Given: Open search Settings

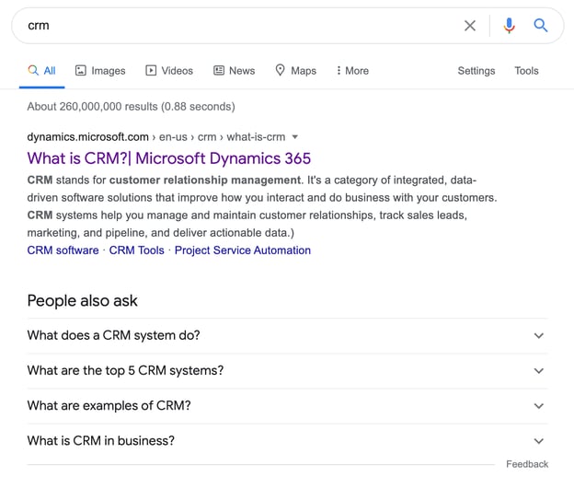Looking at the screenshot, I should [x=476, y=71].
